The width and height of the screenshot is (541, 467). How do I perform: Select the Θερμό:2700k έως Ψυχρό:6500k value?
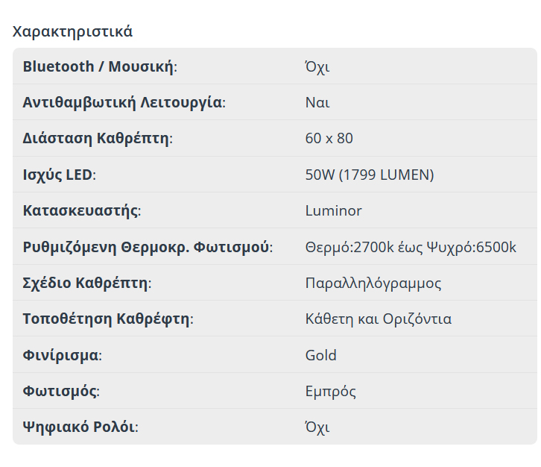click(x=411, y=247)
